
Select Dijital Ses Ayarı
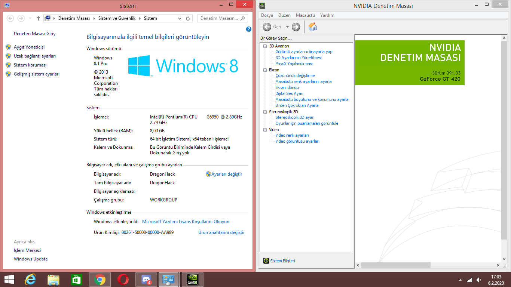(x=289, y=93)
